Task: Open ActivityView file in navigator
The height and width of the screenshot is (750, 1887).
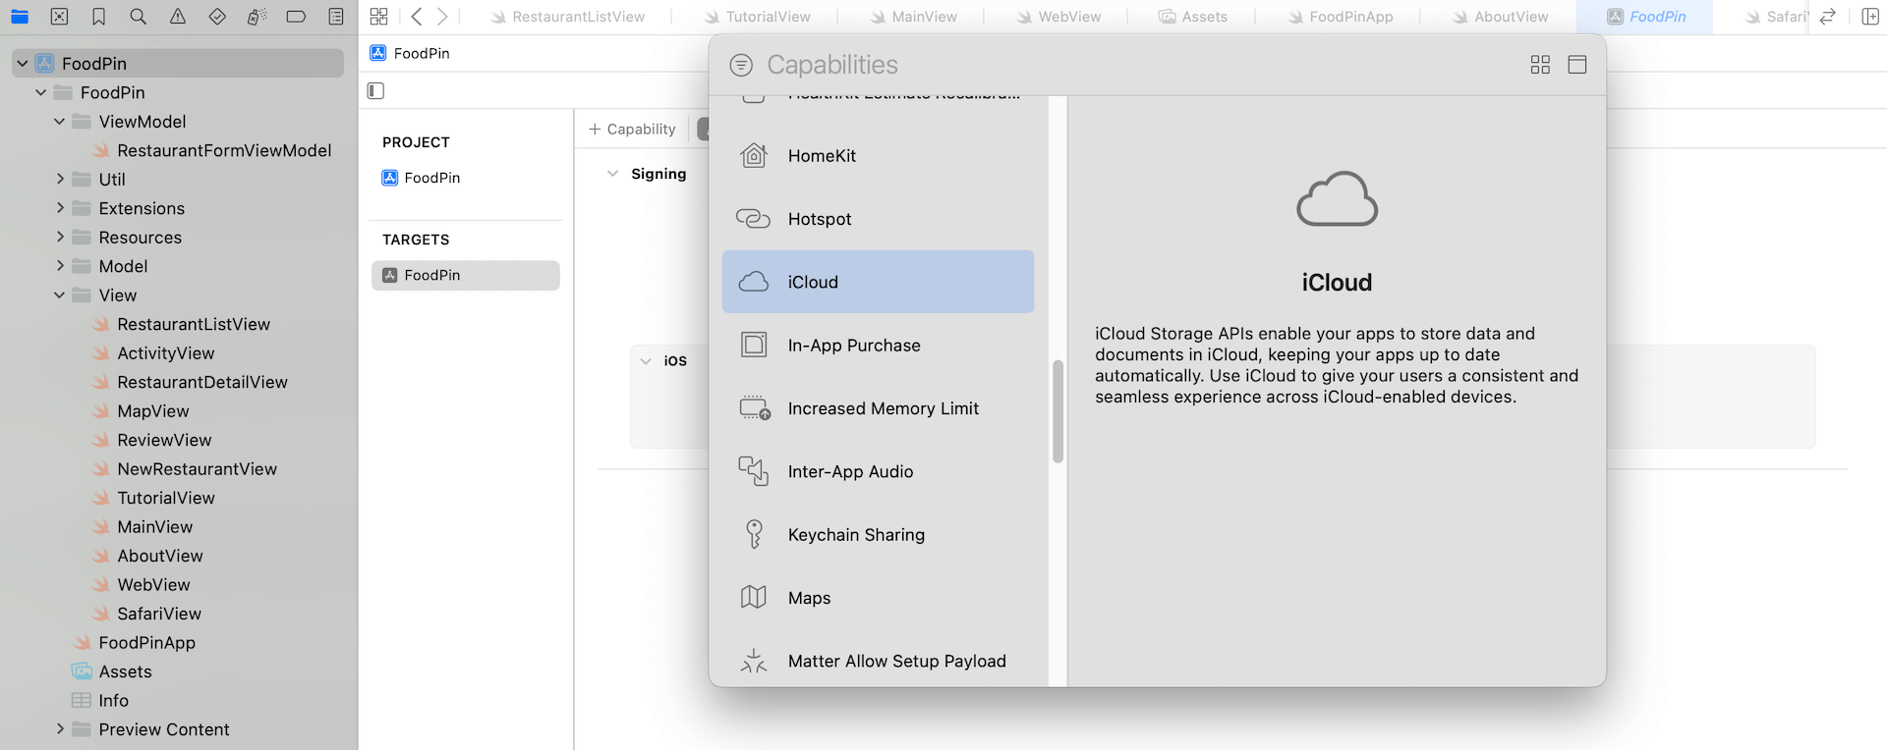Action: click(154, 353)
